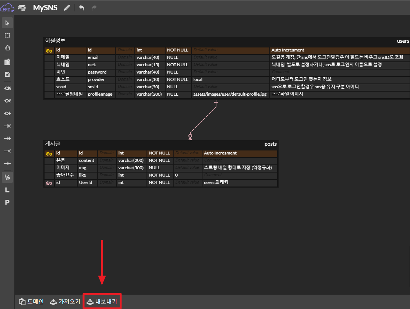Click the provider column name cell
This screenshot has width=410, height=309.
[101, 79]
